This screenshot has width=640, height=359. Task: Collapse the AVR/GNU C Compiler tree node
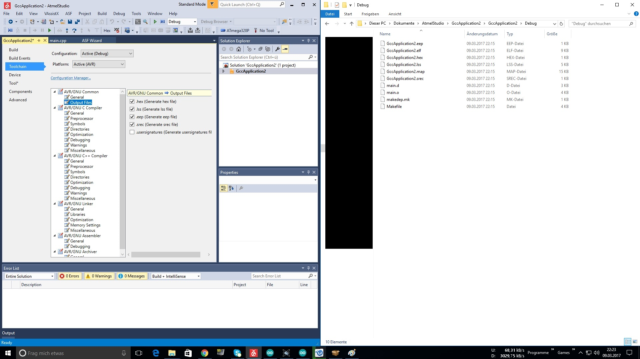click(x=55, y=108)
